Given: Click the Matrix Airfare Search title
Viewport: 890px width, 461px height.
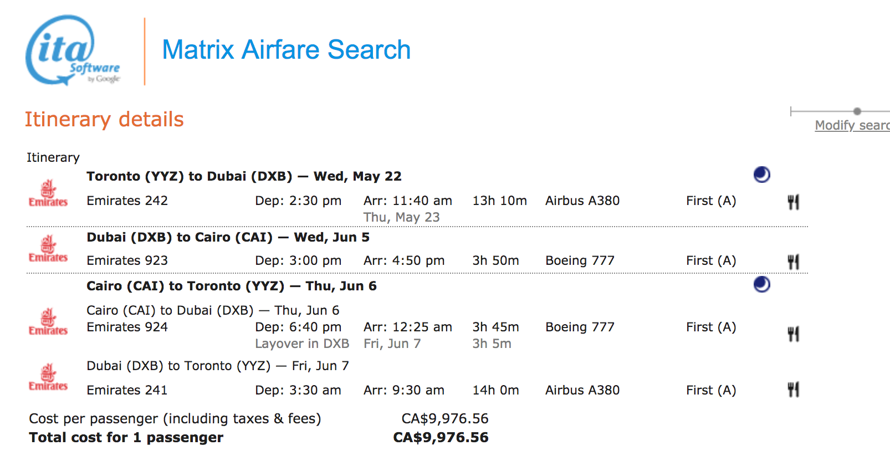Looking at the screenshot, I should [286, 50].
